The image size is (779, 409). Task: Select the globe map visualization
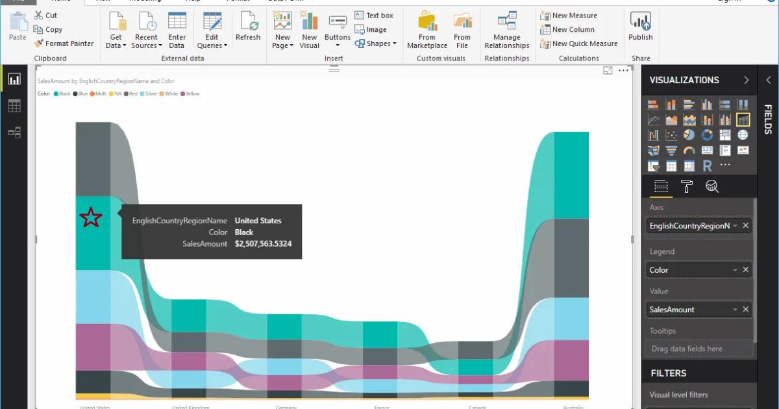click(743, 135)
